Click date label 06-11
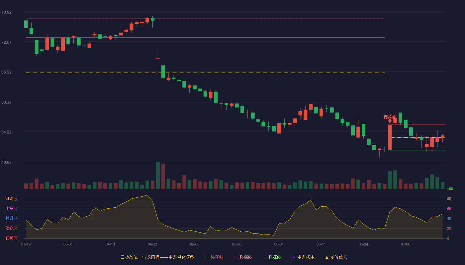Viewport: 465px width, 265px height. click(321, 244)
